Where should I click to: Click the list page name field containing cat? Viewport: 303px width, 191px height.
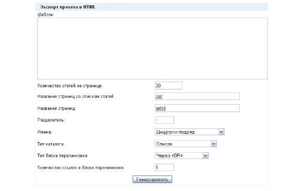(197, 96)
